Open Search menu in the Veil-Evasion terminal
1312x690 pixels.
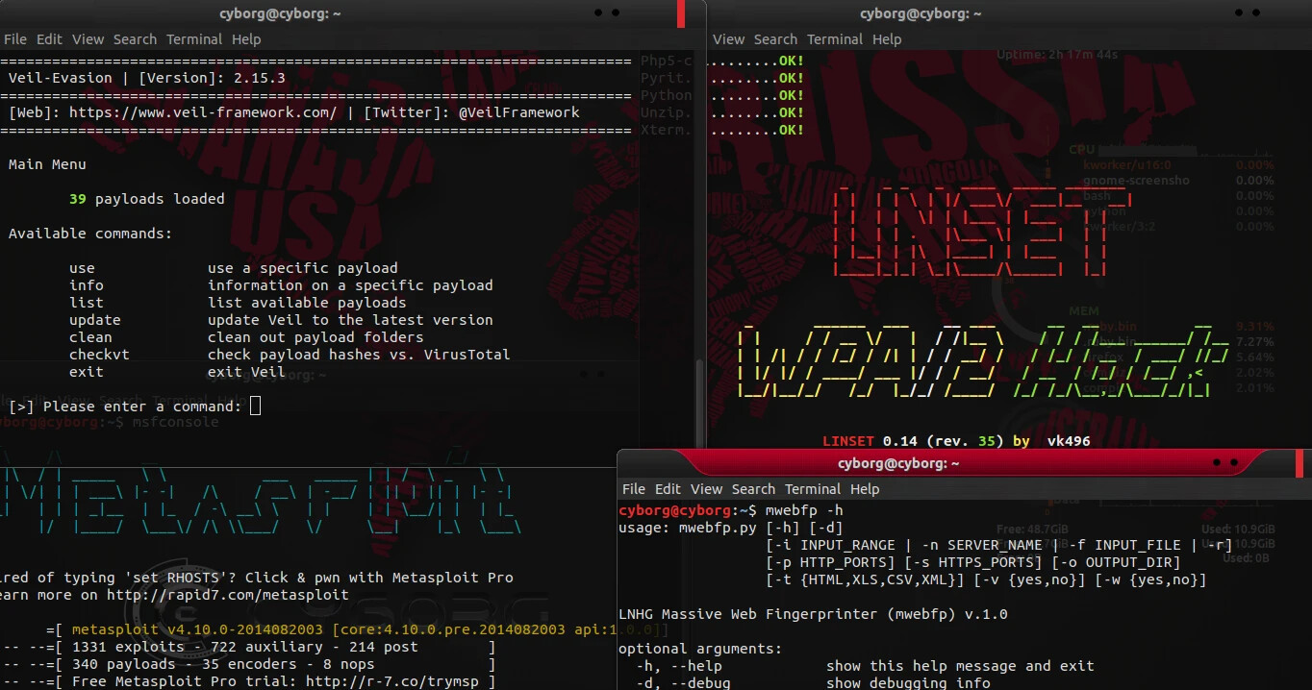[135, 39]
